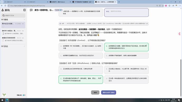This screenshot has height=102, width=182.
Task: Click the page vertical scrollbar thumb
Action: pyautogui.click(x=181, y=78)
